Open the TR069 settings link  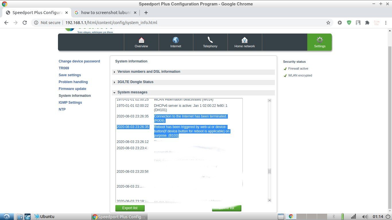[64, 68]
